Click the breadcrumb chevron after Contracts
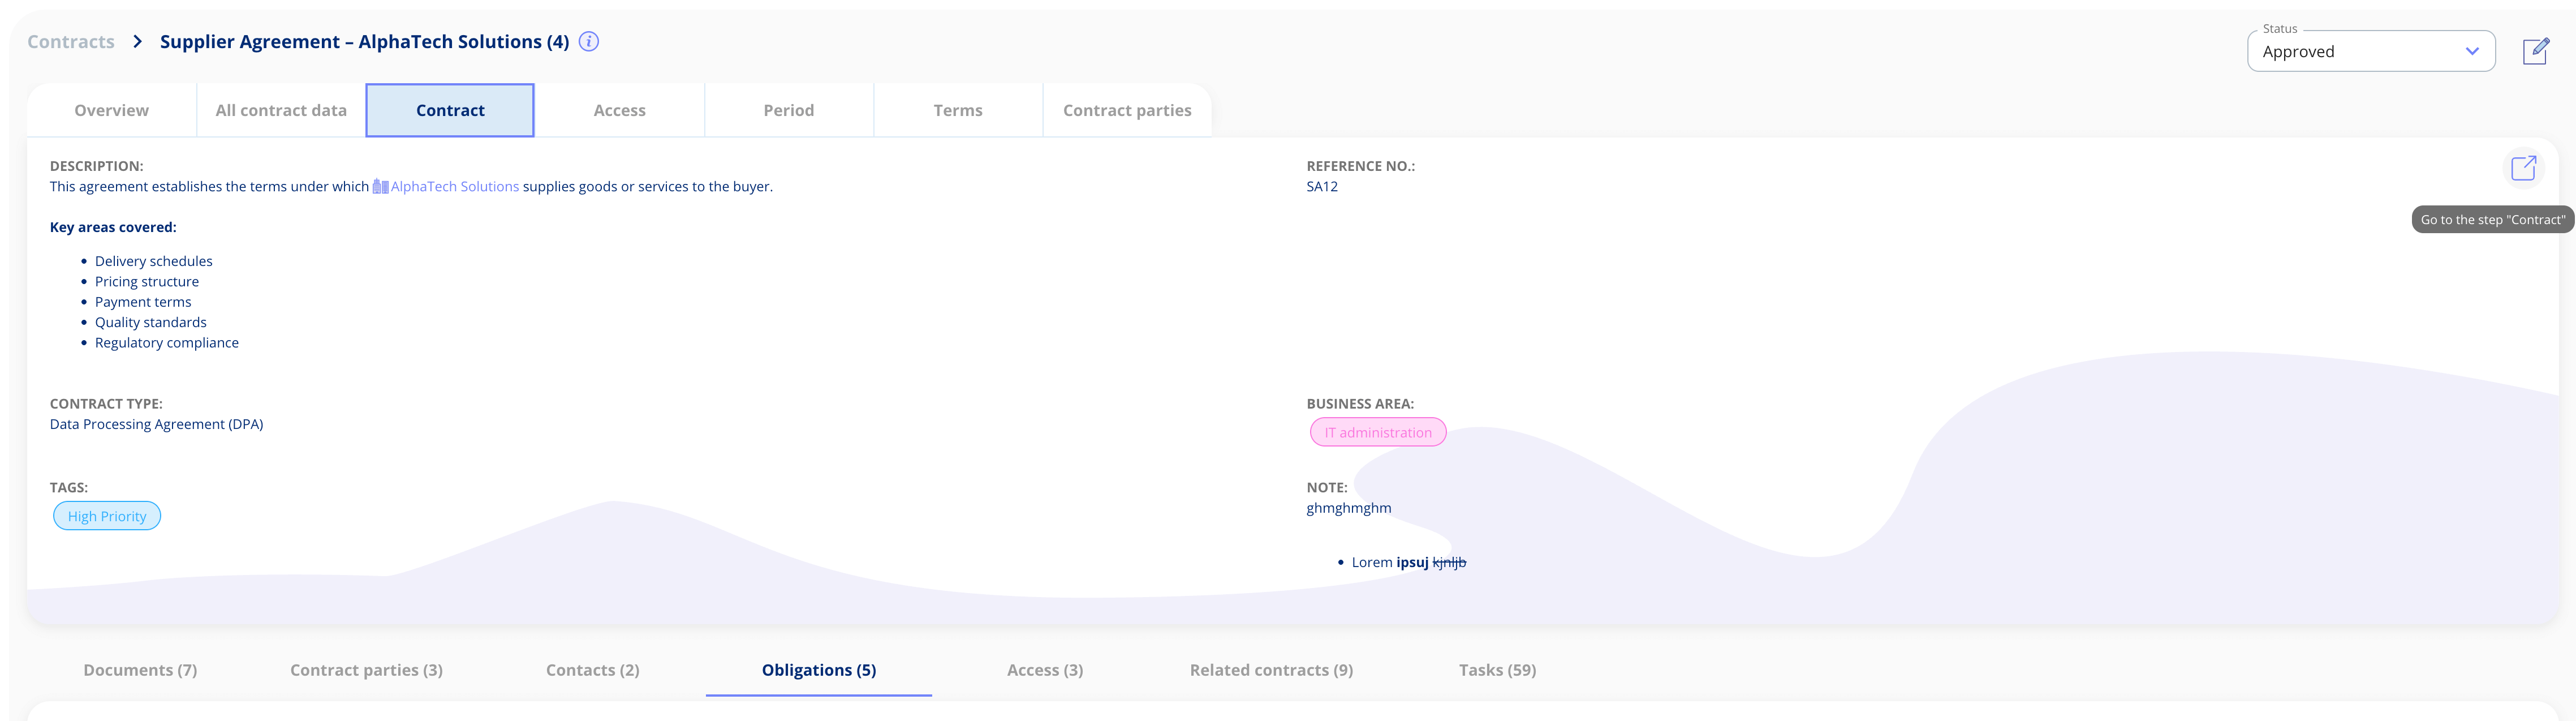 pos(138,41)
